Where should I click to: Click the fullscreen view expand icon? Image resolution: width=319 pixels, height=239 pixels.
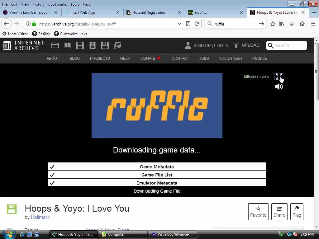coord(279,77)
